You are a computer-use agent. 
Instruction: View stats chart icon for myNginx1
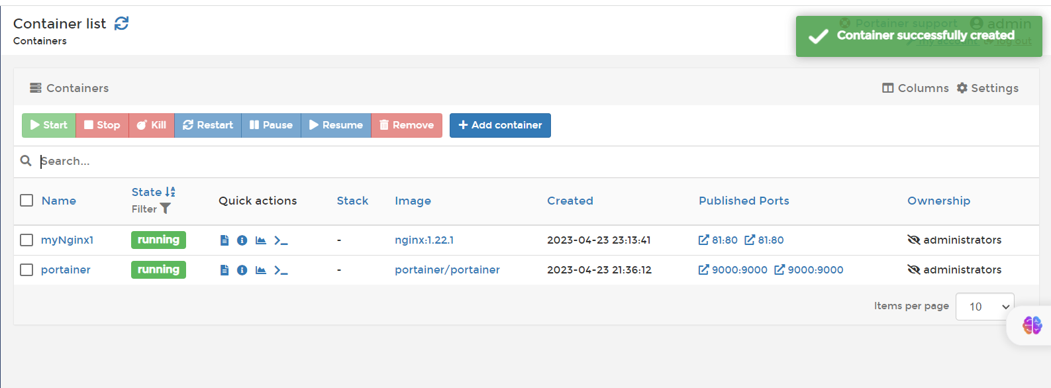(x=261, y=240)
